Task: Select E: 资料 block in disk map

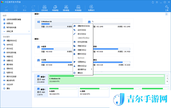Action: pos(94,92)
